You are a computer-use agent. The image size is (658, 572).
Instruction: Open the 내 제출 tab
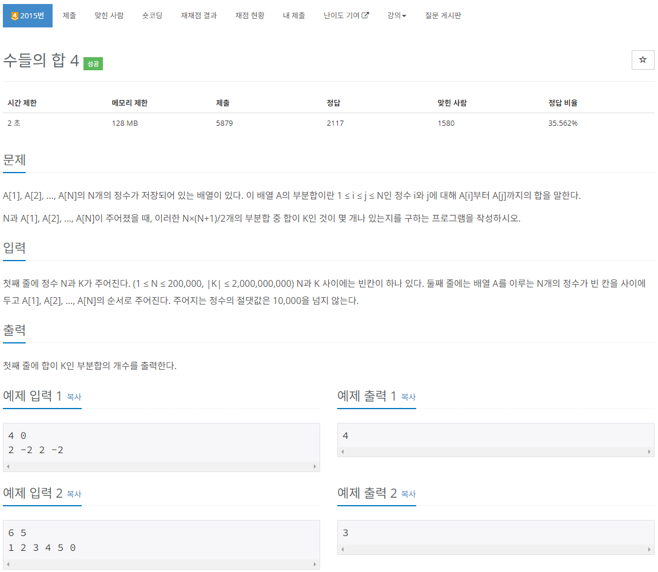click(x=294, y=15)
